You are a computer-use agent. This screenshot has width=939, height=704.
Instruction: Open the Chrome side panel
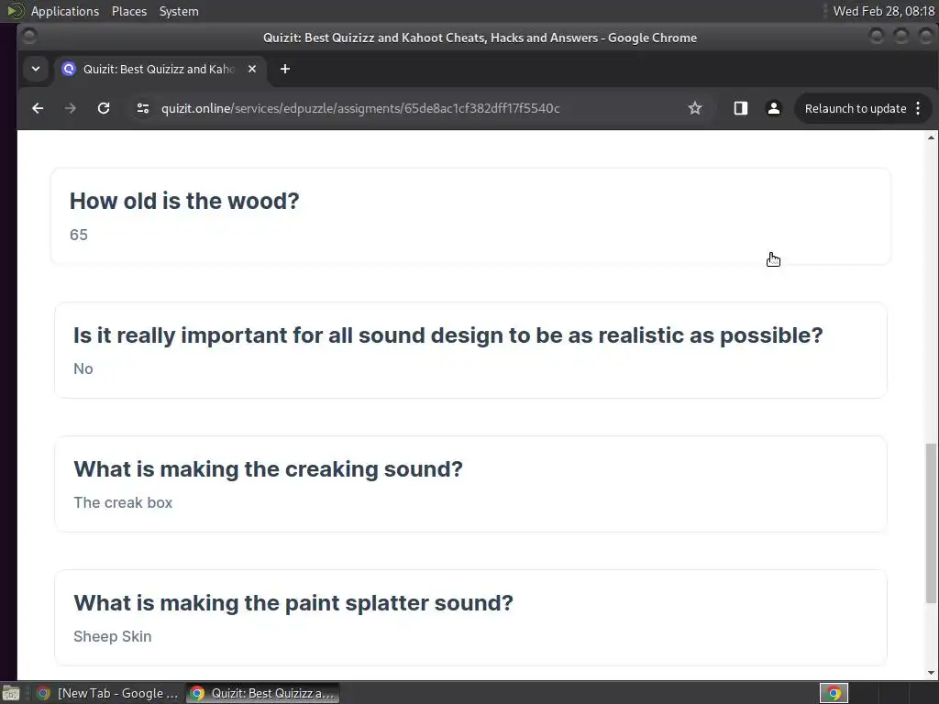pos(741,108)
